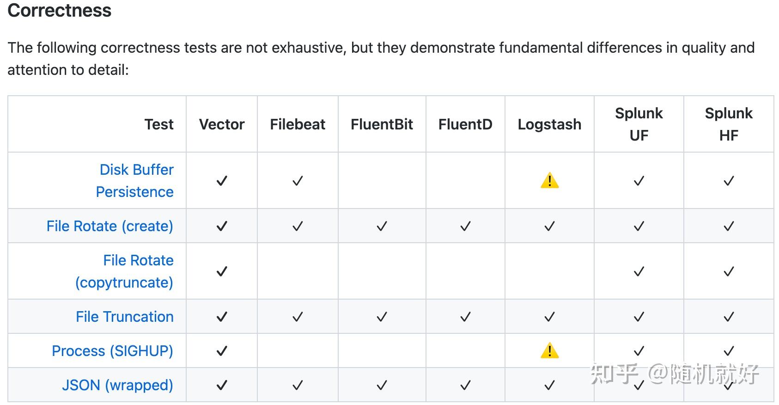Click the Vector column header
Screen dimensions: 779x405
click(222, 124)
